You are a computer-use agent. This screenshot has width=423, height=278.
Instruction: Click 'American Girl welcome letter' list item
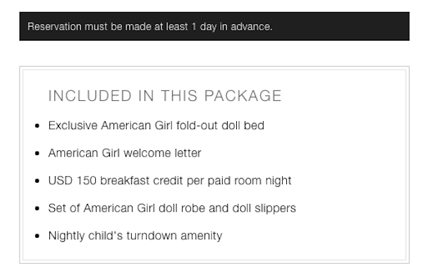[125, 153]
